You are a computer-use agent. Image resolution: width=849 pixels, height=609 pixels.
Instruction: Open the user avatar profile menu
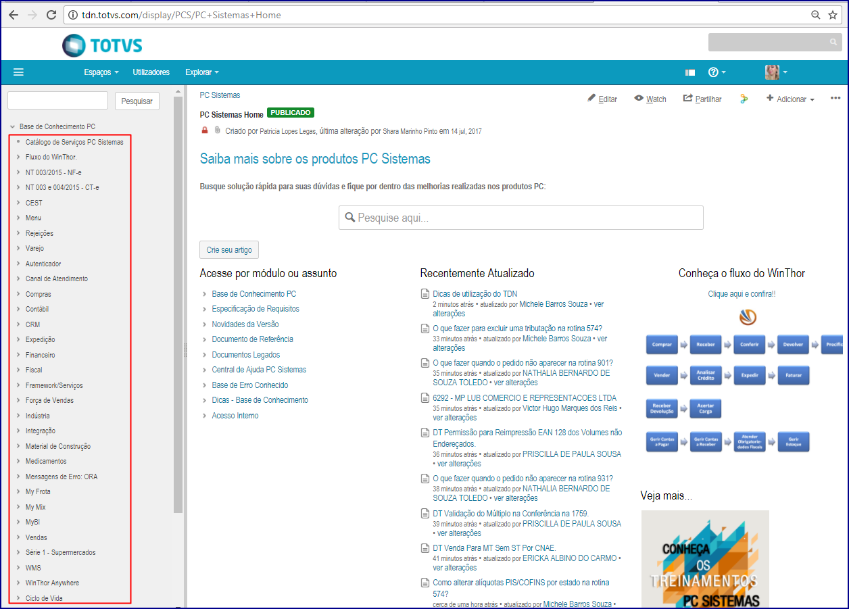coord(775,72)
